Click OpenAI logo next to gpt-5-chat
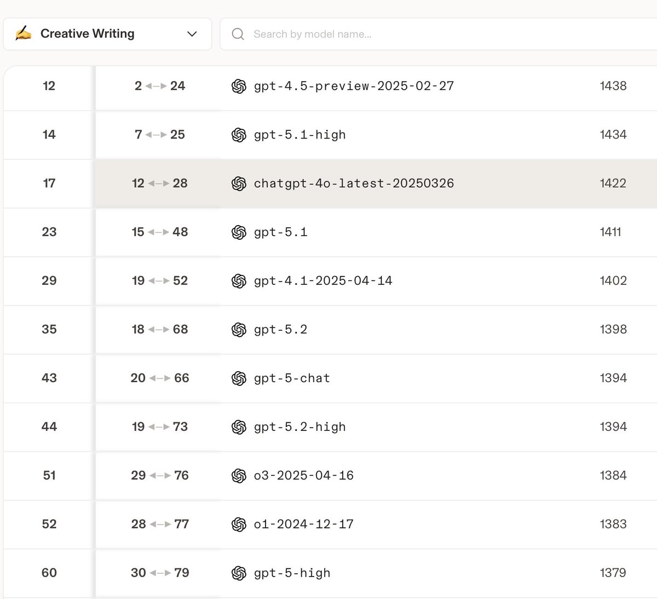This screenshot has width=657, height=599. coord(239,378)
